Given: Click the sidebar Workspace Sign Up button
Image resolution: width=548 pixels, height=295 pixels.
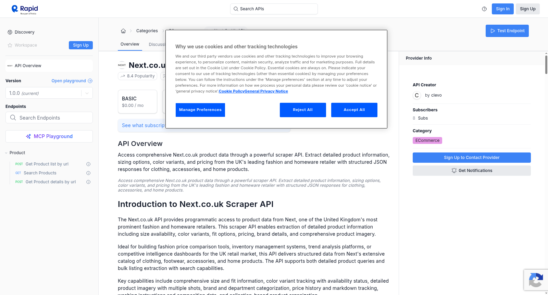Looking at the screenshot, I should tap(81, 45).
